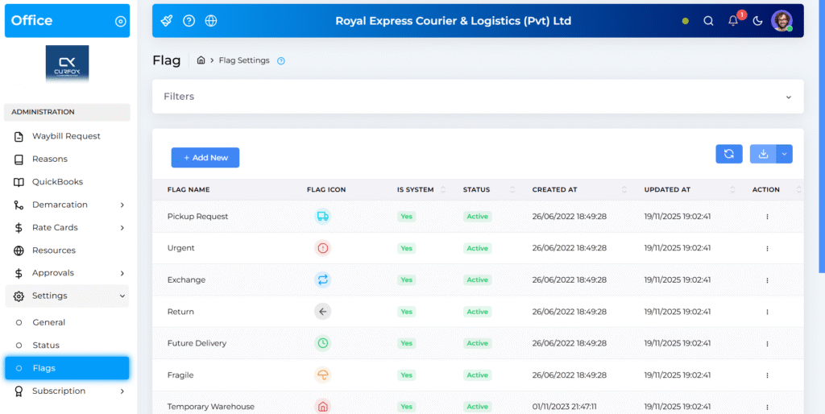Open the user profile avatar
Viewport: 825px width, 414px height.
pos(781,21)
